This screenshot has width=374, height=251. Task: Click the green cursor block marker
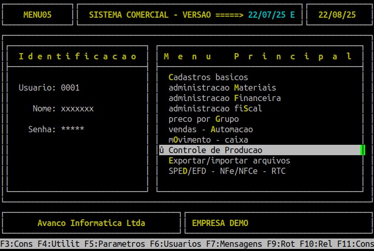point(363,150)
